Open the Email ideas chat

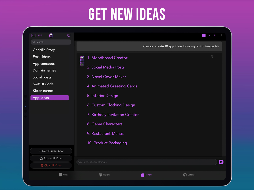point(41,57)
